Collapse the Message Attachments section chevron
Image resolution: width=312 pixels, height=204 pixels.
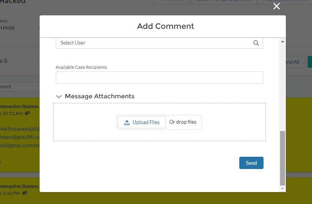59,96
